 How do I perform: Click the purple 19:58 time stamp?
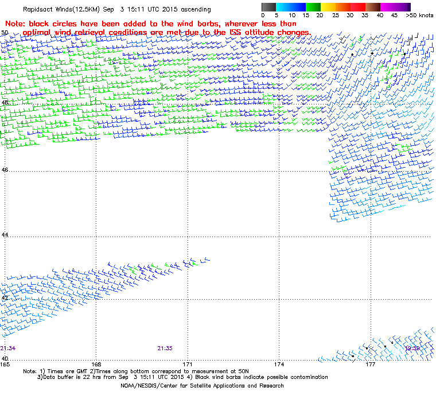[412, 348]
